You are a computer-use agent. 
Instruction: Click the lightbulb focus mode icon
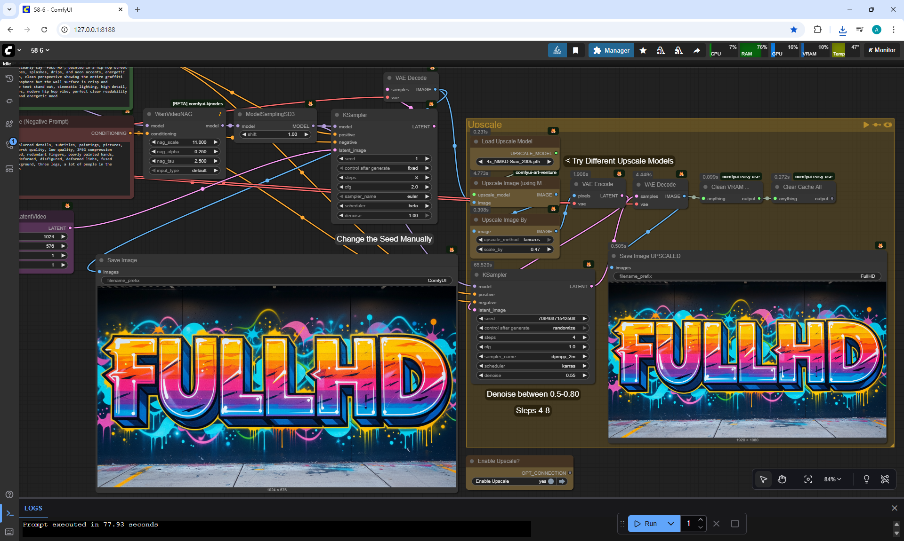(866, 479)
